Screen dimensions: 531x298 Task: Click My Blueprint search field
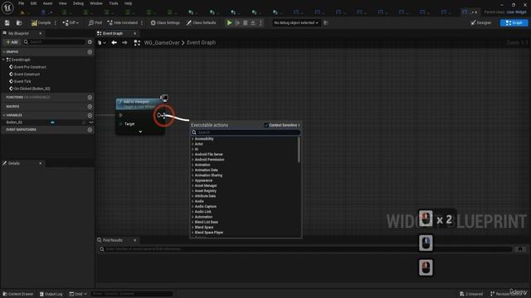pos(54,42)
